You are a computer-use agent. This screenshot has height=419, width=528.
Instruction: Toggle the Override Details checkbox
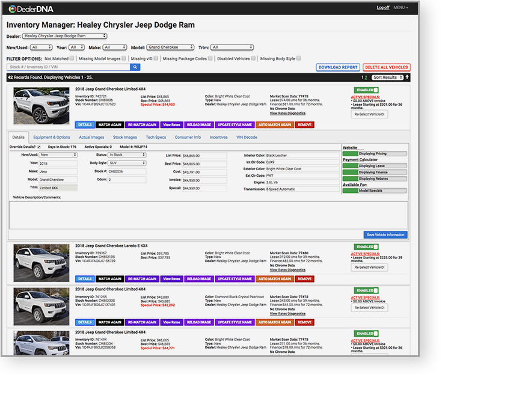39,147
